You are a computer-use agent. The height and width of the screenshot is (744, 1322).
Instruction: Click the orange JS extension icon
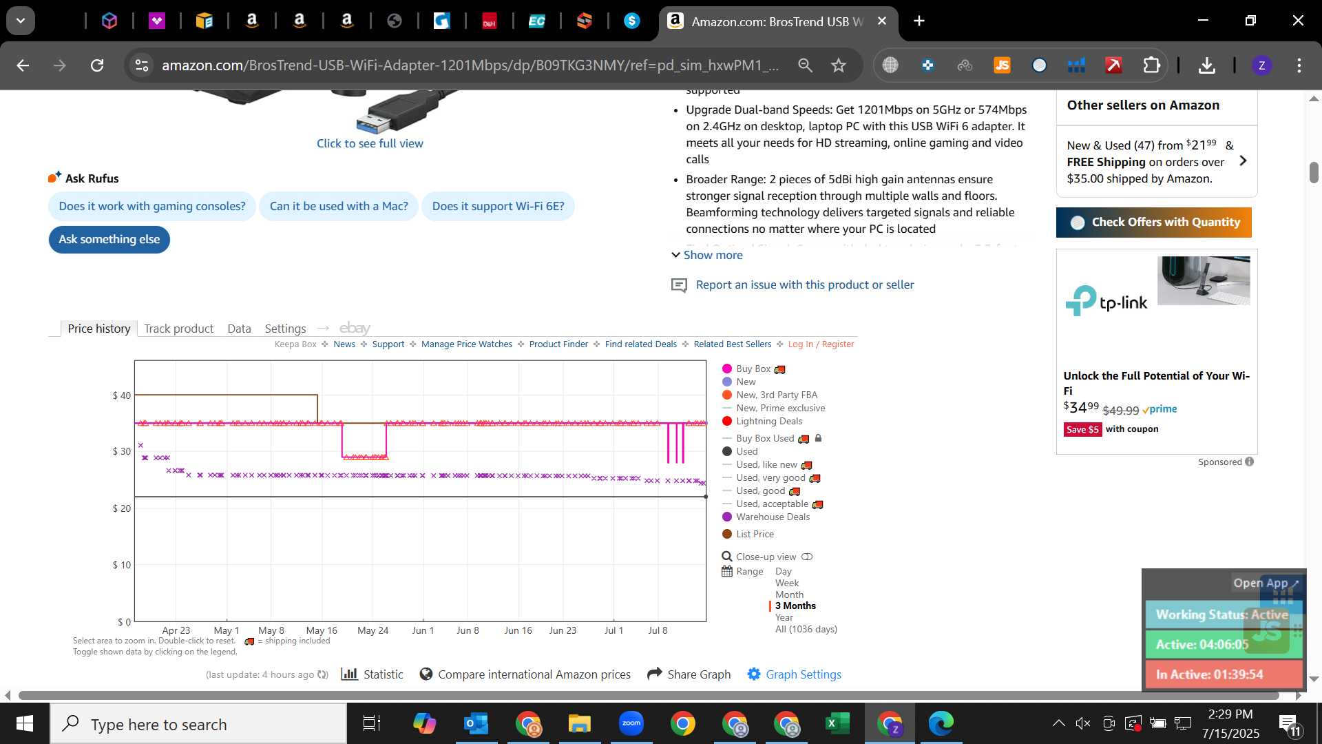1002,65
